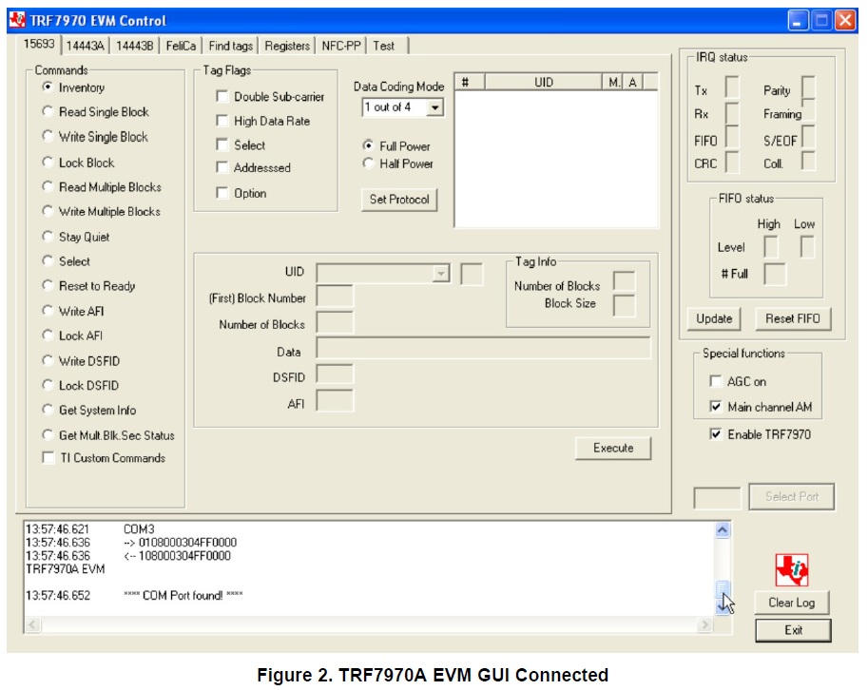This screenshot has width=868, height=690.
Task: Switch to the 14443A tab
Action: coord(85,46)
